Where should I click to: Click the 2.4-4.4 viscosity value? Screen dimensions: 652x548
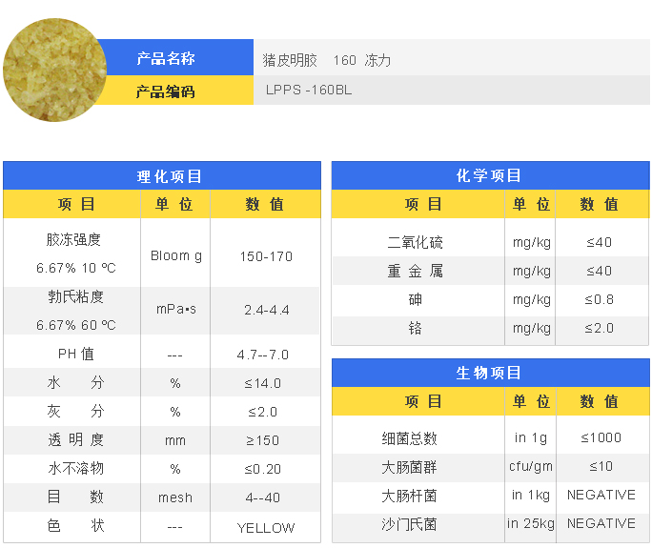point(266,311)
